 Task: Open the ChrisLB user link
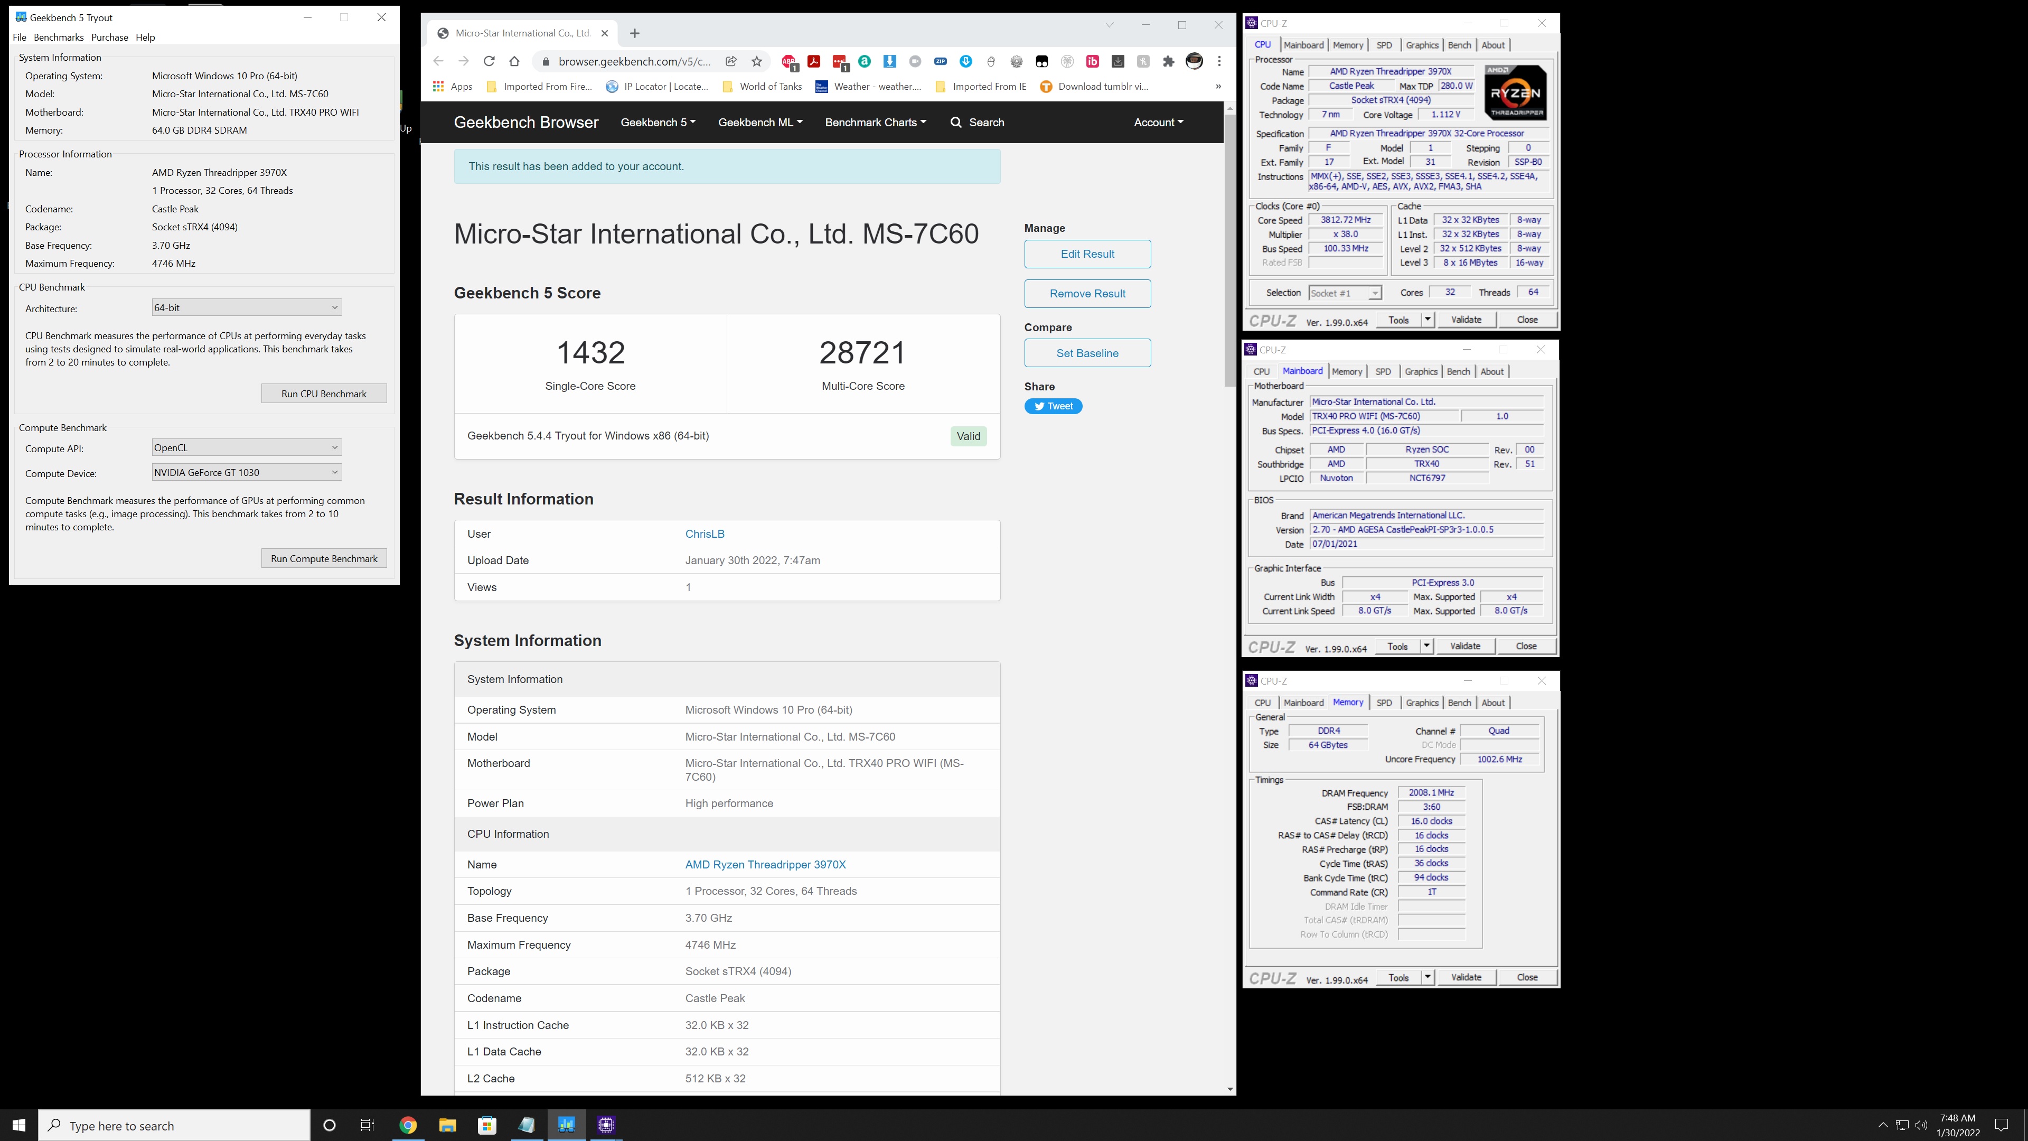pos(705,534)
